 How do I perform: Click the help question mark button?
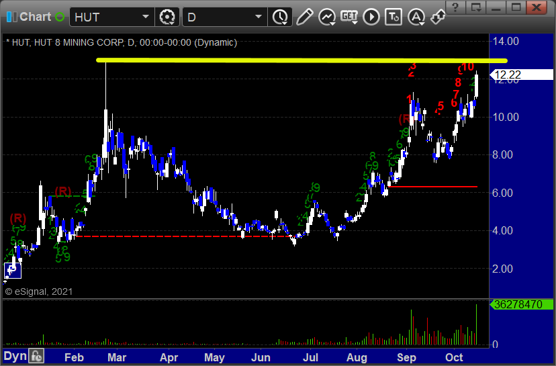pos(456,7)
